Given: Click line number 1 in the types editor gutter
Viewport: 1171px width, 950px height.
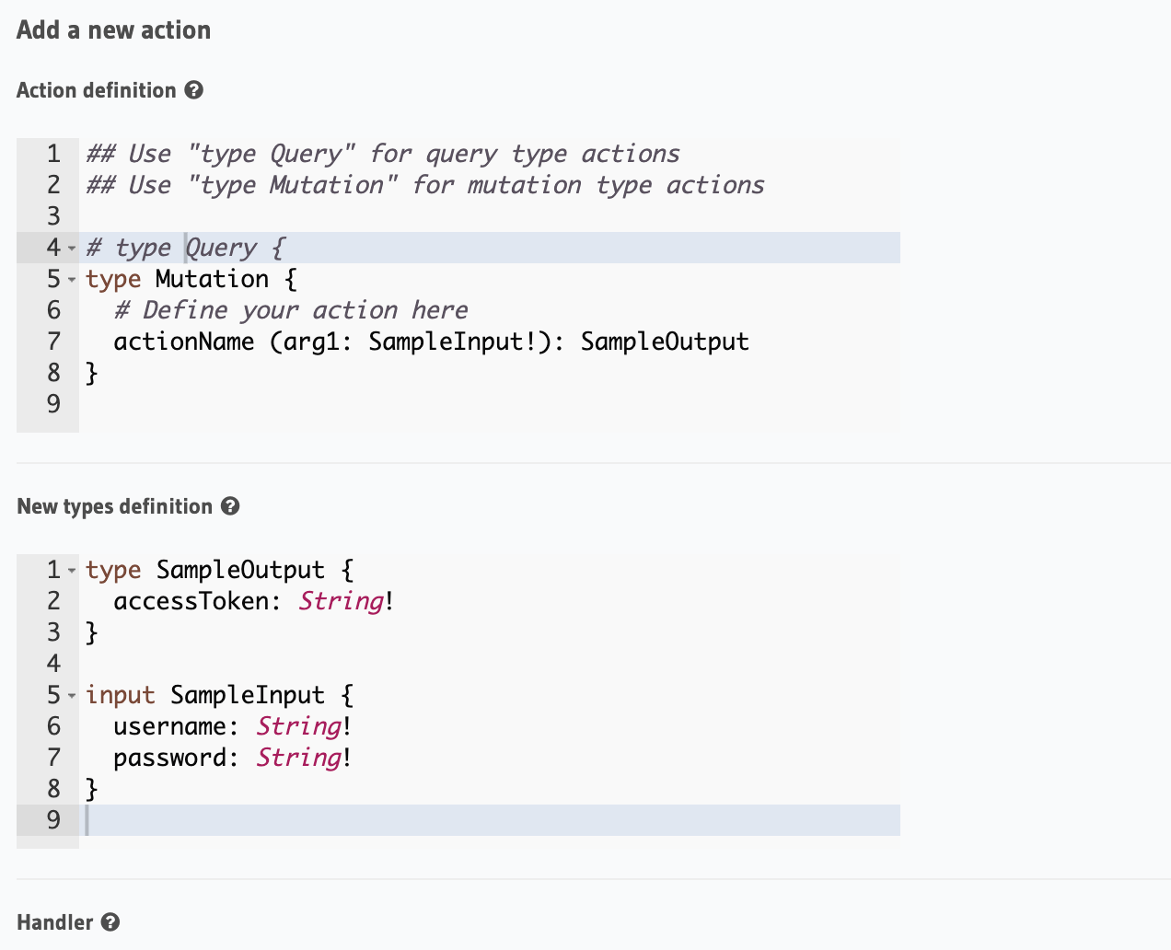Looking at the screenshot, I should click(52, 570).
